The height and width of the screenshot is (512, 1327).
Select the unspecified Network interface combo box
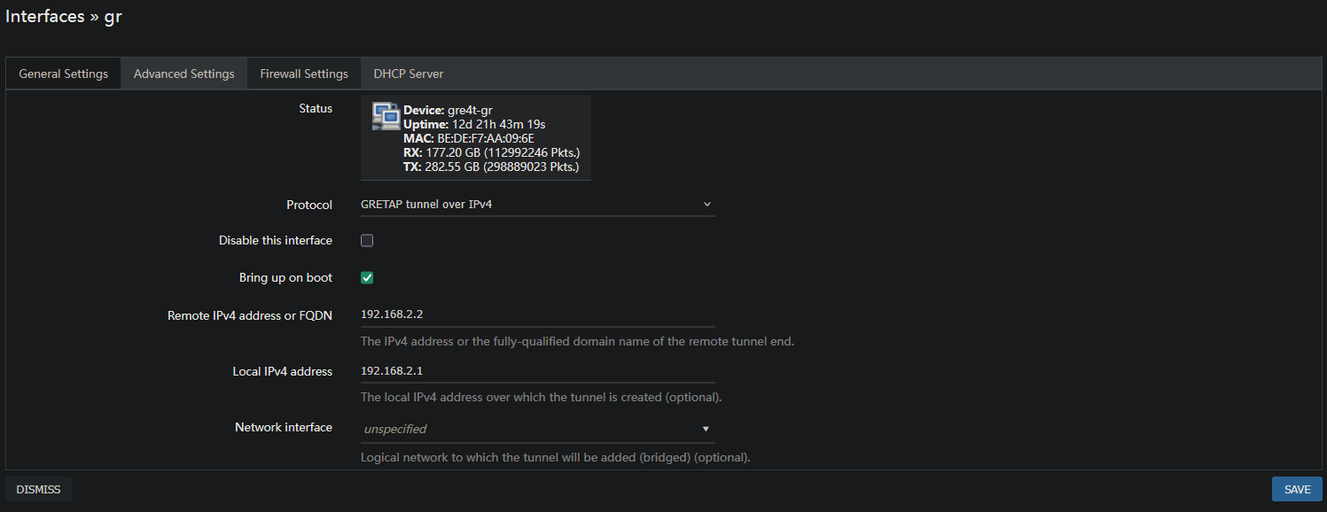pyautogui.click(x=536, y=429)
